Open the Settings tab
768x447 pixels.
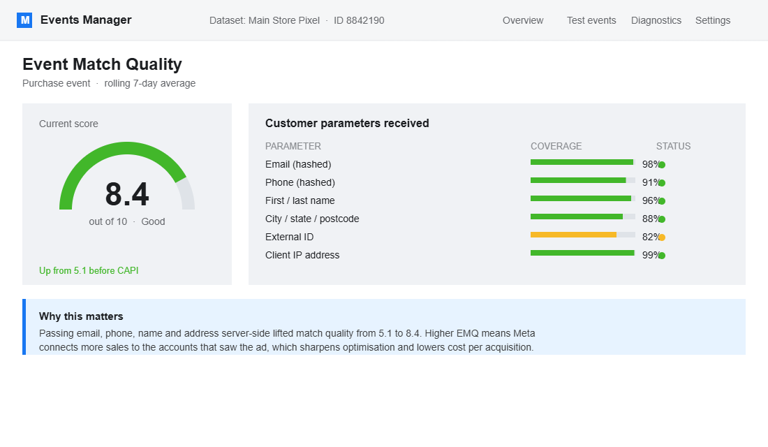coord(713,20)
